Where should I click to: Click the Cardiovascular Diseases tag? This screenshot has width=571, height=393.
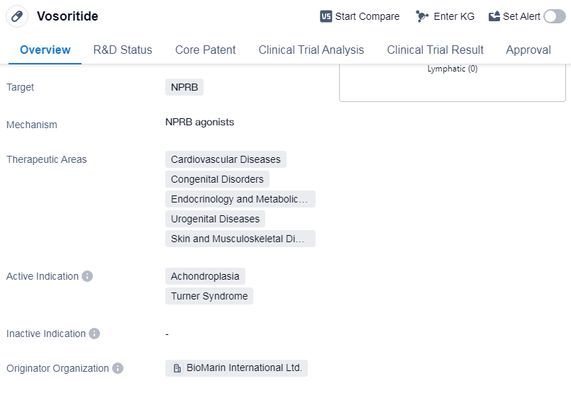226,159
